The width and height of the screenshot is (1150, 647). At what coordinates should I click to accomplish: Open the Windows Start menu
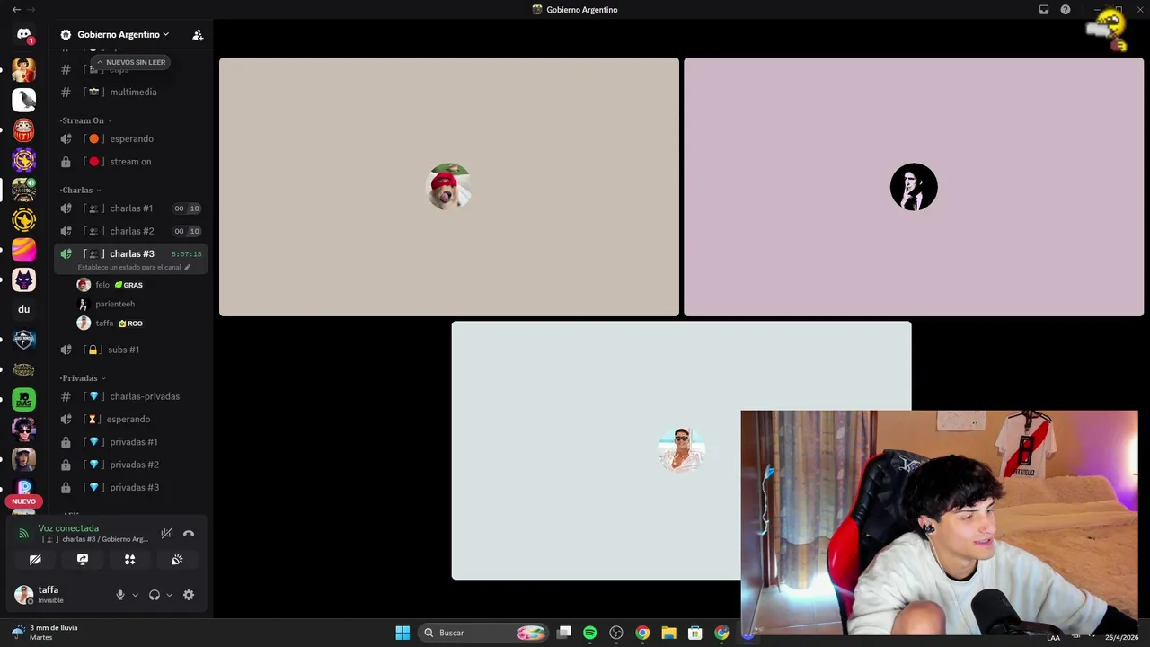click(402, 633)
